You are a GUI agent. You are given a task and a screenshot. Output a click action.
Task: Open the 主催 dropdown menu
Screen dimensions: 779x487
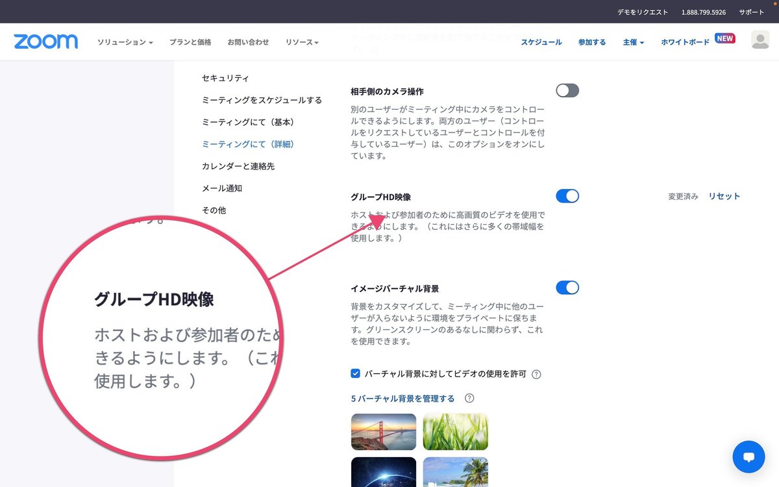tap(633, 42)
